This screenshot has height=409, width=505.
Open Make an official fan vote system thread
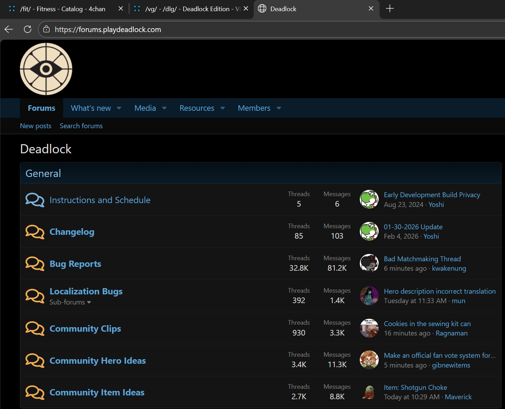click(440, 355)
